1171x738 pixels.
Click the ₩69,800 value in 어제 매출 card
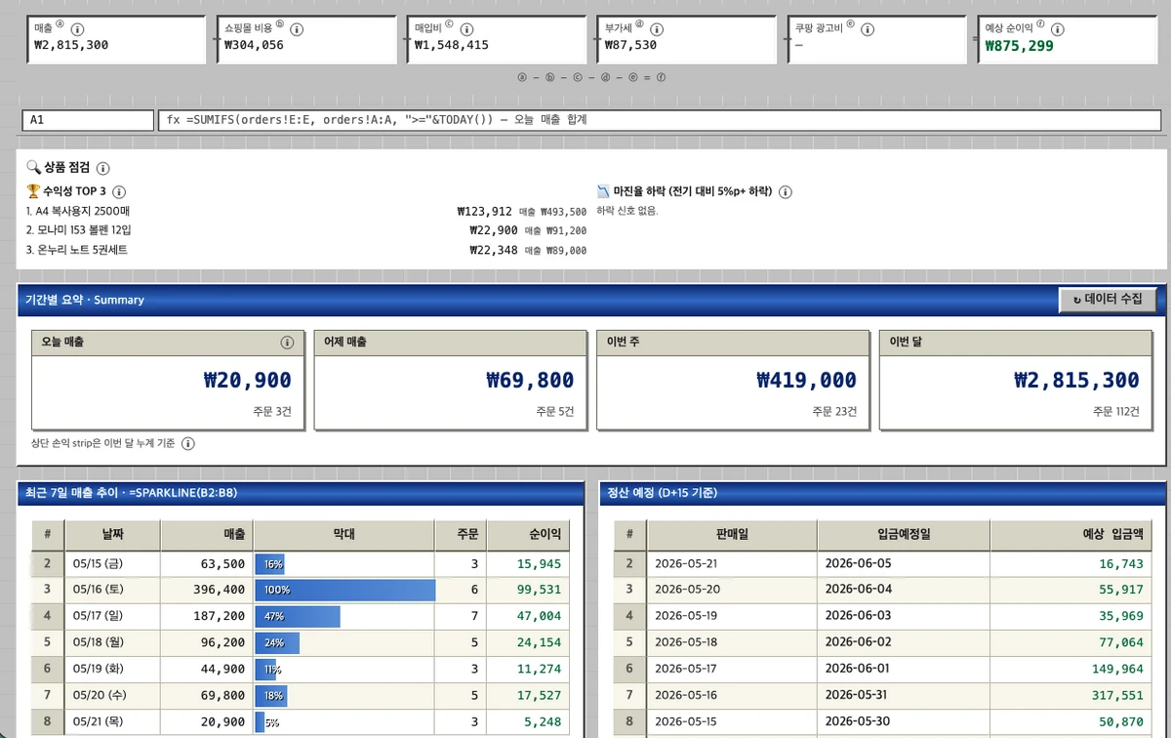pyautogui.click(x=530, y=380)
